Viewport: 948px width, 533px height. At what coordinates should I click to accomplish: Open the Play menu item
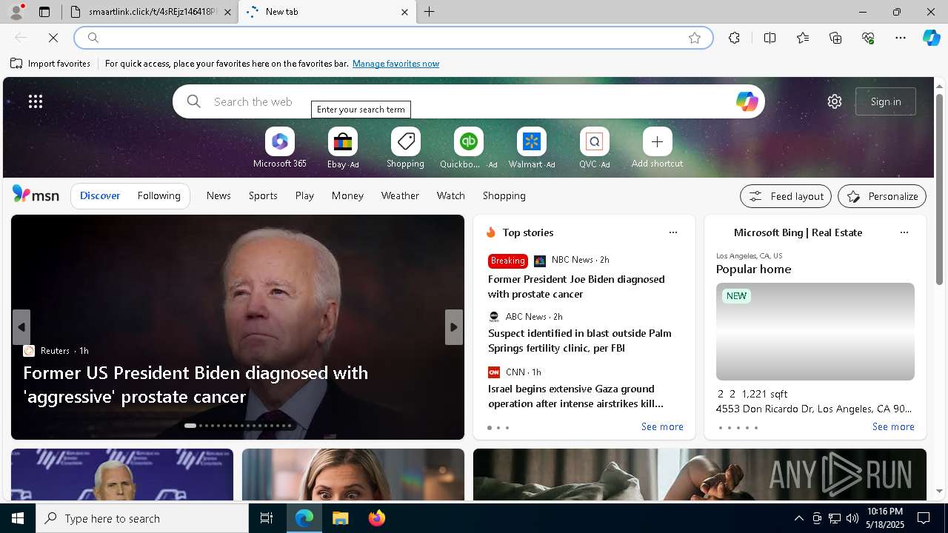click(x=304, y=195)
